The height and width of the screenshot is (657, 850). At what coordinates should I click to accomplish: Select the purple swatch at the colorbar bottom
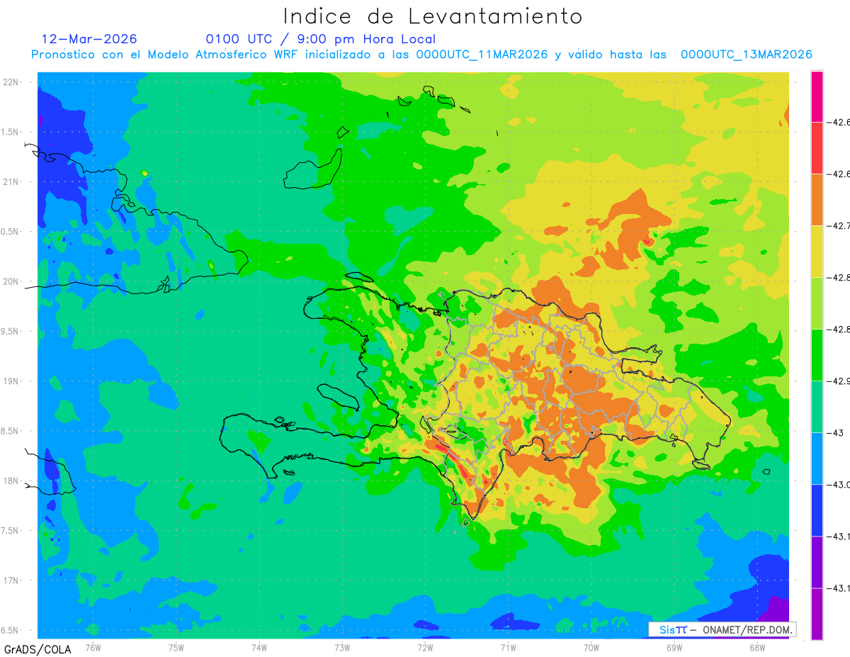pos(817,614)
